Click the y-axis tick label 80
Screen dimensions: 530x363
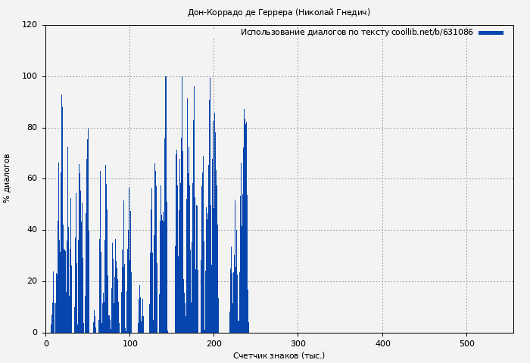(32, 128)
